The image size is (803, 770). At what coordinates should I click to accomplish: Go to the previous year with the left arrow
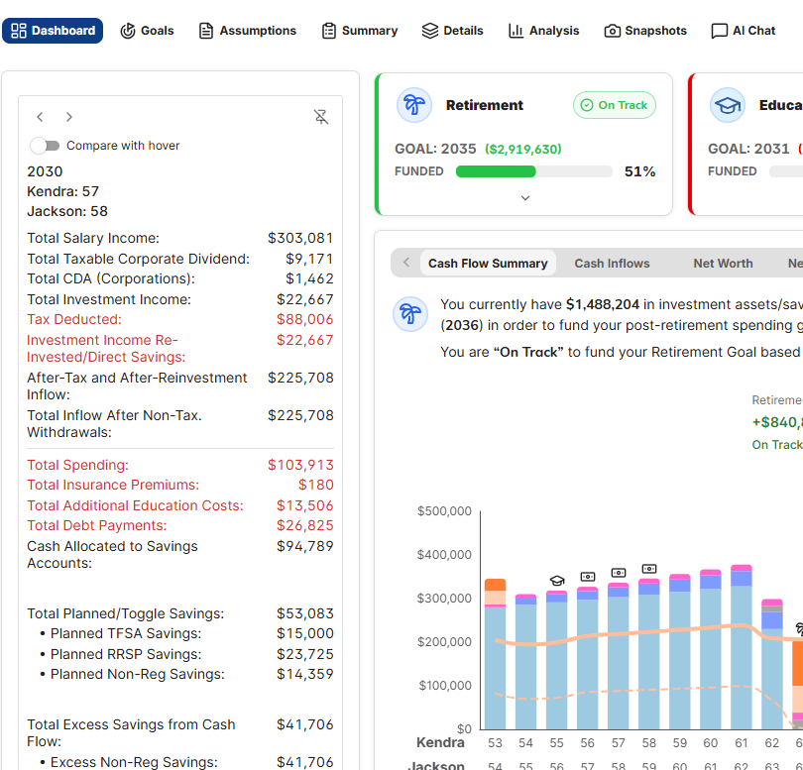point(40,117)
